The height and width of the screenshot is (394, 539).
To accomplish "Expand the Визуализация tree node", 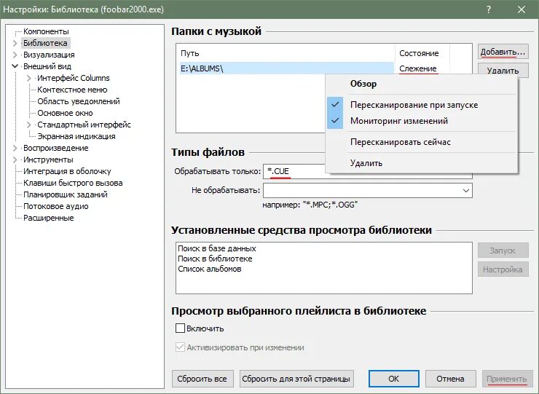I will coord(15,55).
